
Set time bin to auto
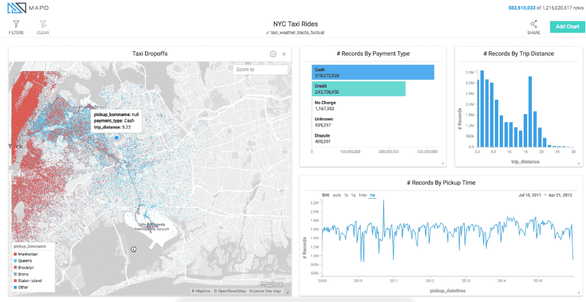pyautogui.click(x=337, y=195)
